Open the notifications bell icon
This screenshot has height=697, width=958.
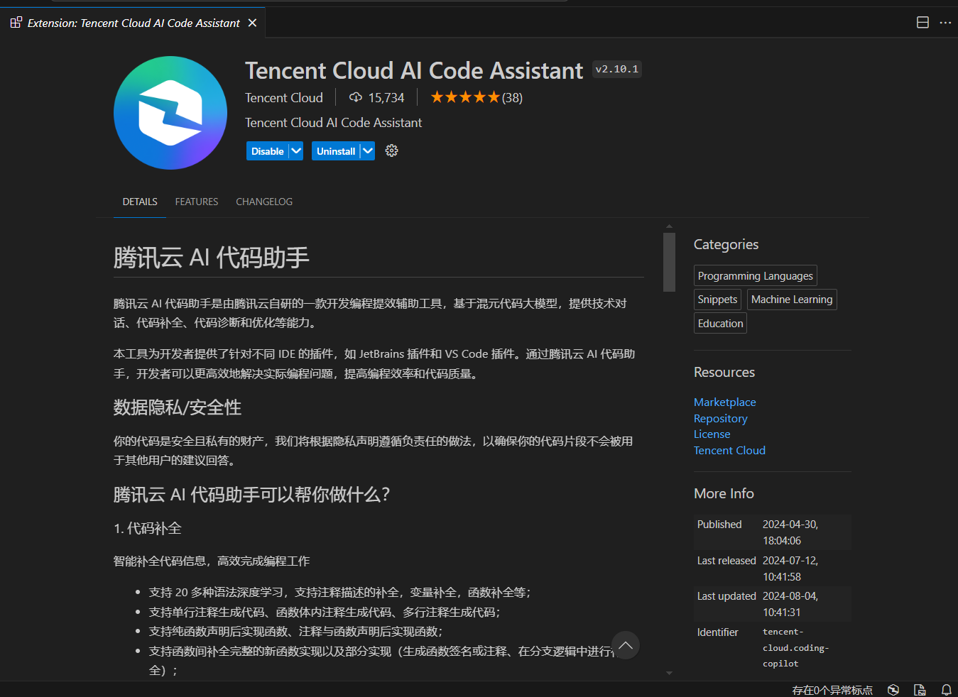[946, 690]
